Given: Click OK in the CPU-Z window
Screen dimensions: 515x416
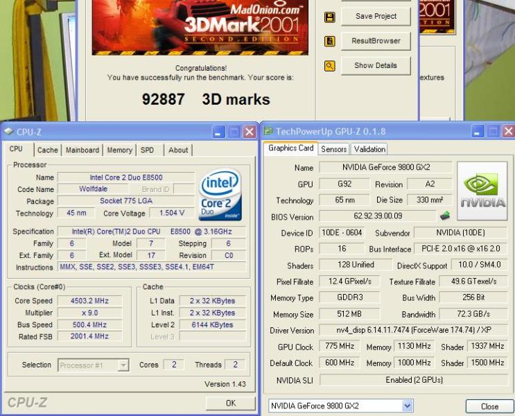Looking at the screenshot, I should 231,404.
